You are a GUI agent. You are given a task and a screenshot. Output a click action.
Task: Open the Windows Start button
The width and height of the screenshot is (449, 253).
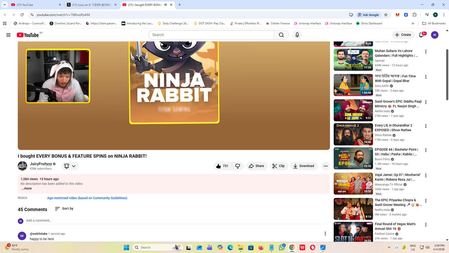point(126,247)
